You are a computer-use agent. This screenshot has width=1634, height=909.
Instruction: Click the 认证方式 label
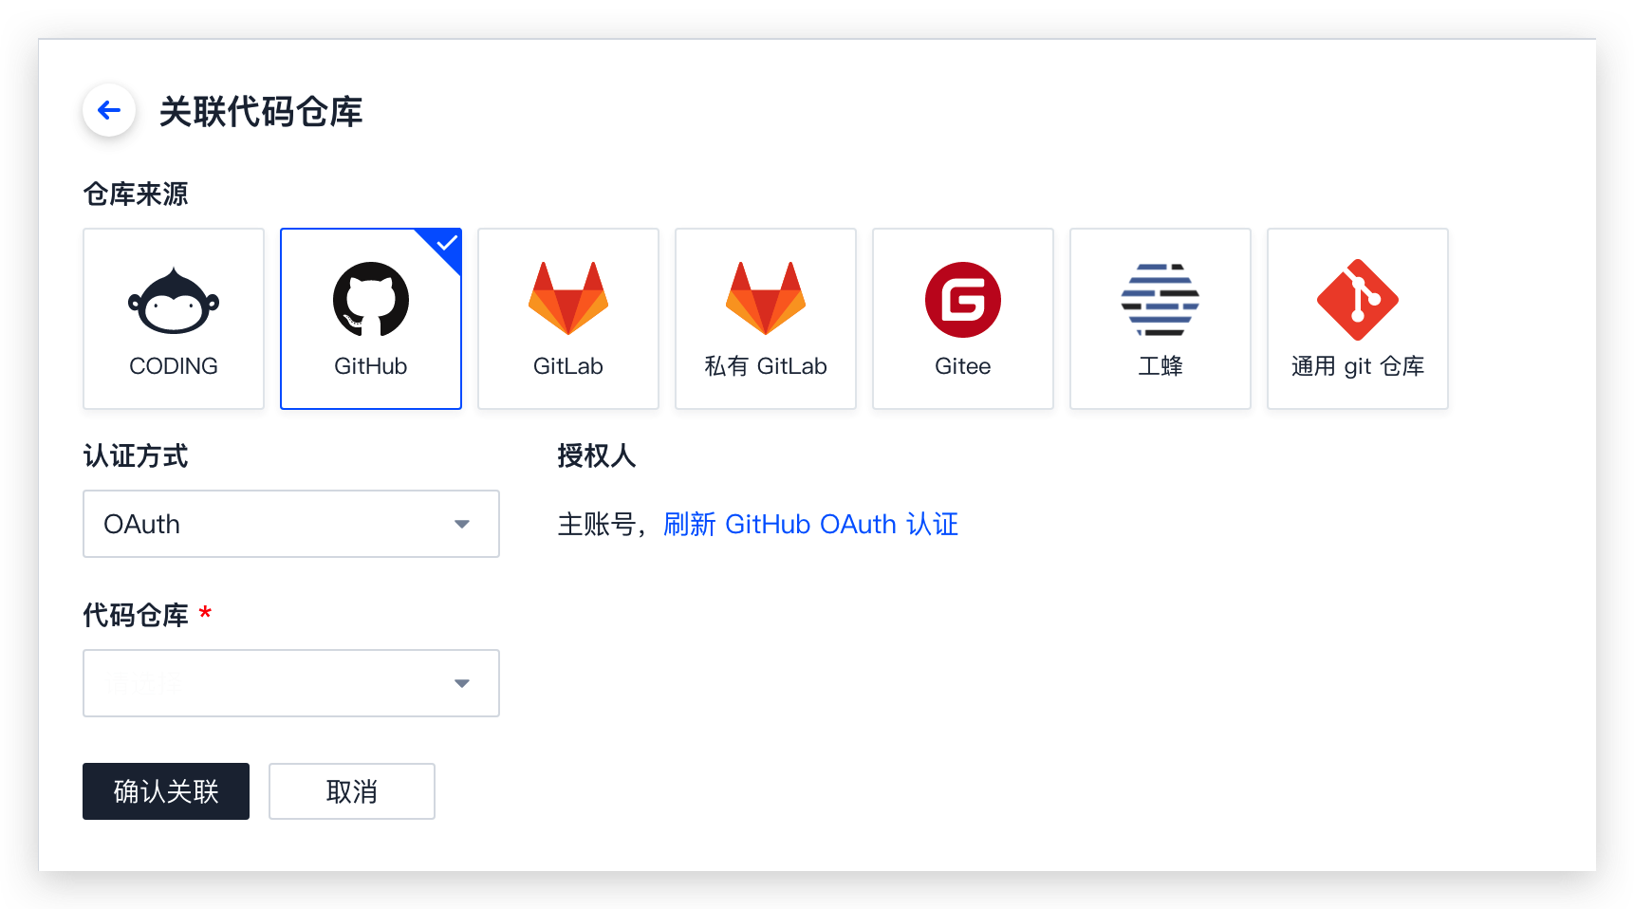[136, 456]
